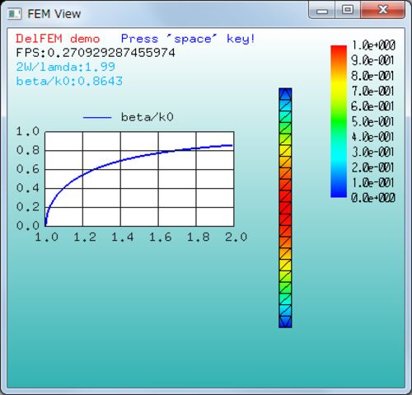Click the 'DelFEM demo' red text
Viewport: 412px width, 395px height.
point(58,39)
